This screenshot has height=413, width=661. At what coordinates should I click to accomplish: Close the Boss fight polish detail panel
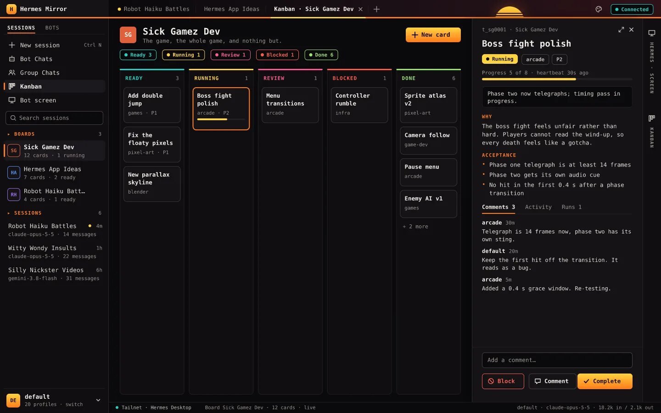click(632, 29)
